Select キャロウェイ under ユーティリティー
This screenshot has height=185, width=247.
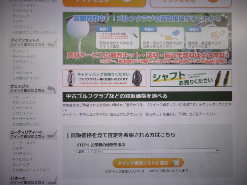click(x=22, y=159)
